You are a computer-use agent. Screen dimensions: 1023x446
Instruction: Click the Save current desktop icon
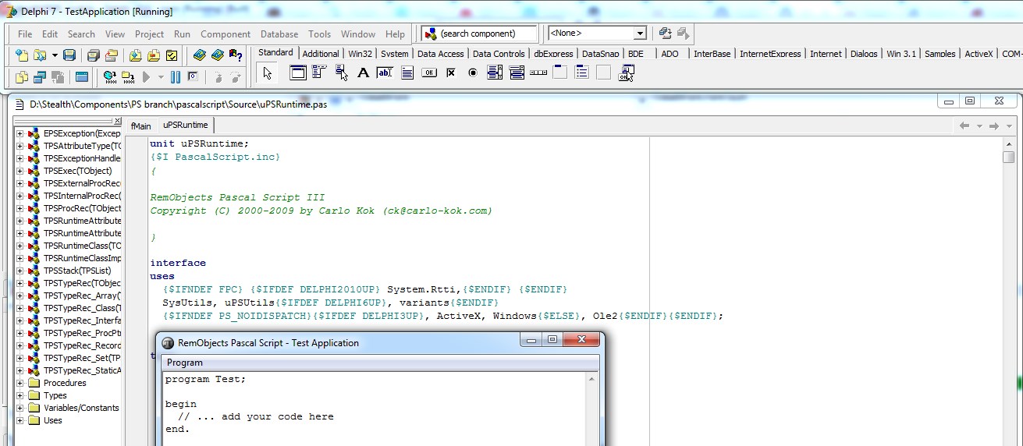click(x=665, y=34)
